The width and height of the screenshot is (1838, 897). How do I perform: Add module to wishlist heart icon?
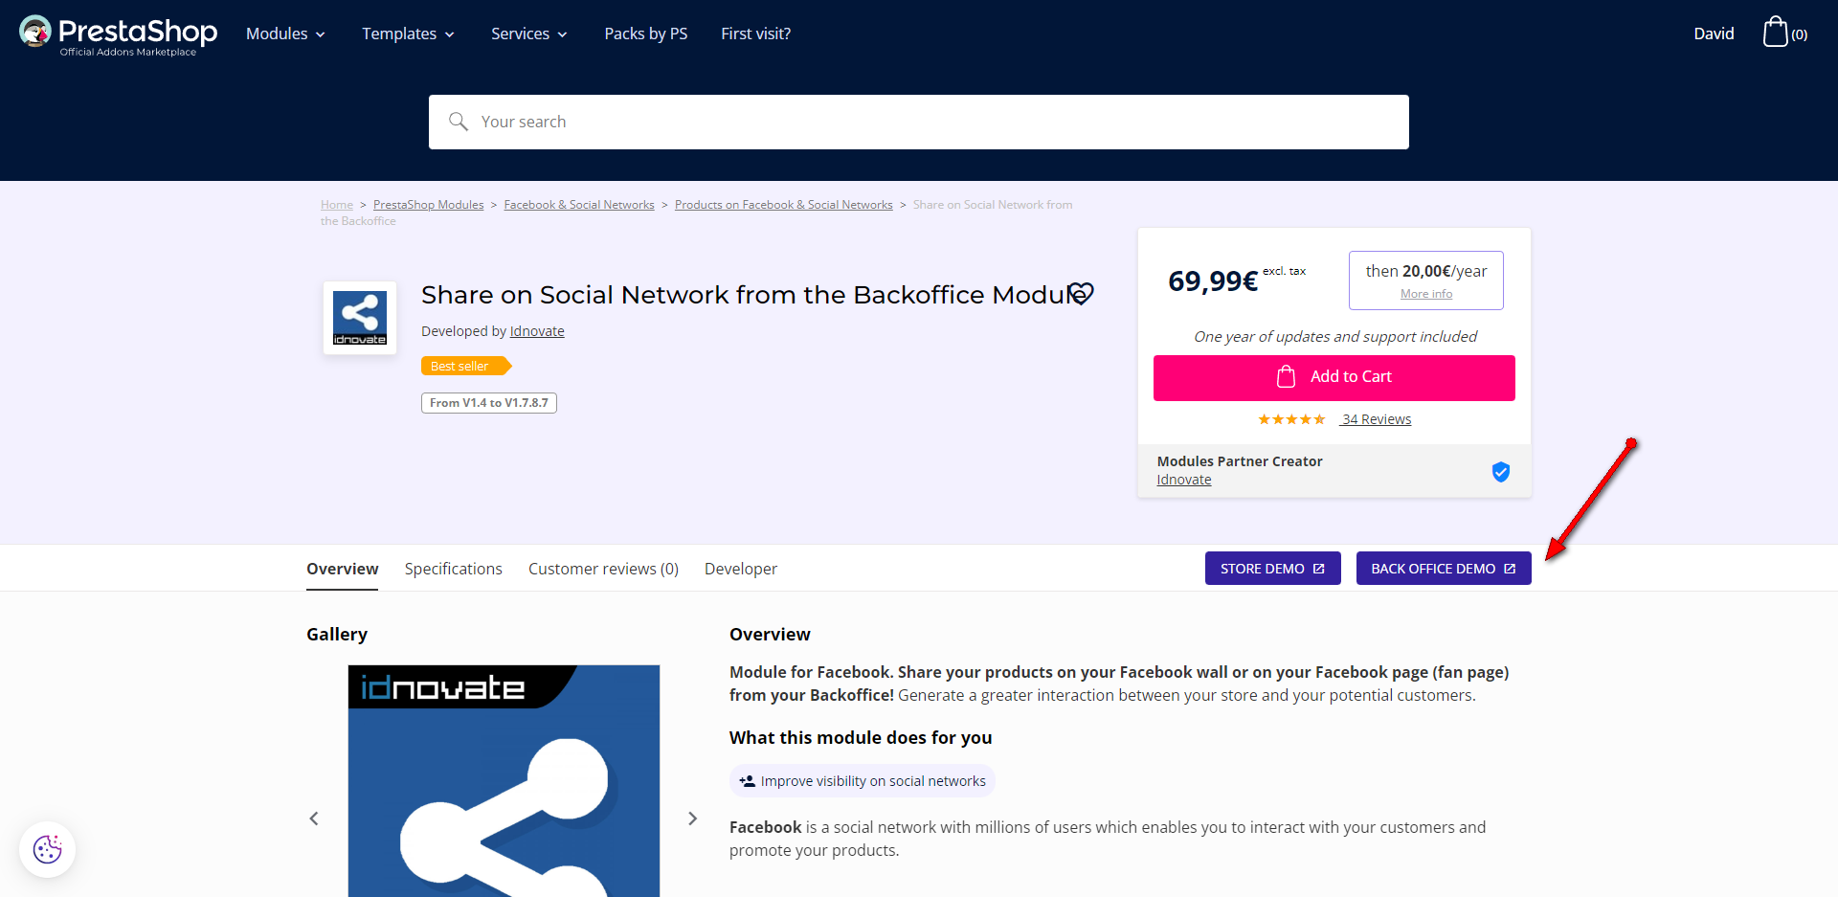(1081, 294)
